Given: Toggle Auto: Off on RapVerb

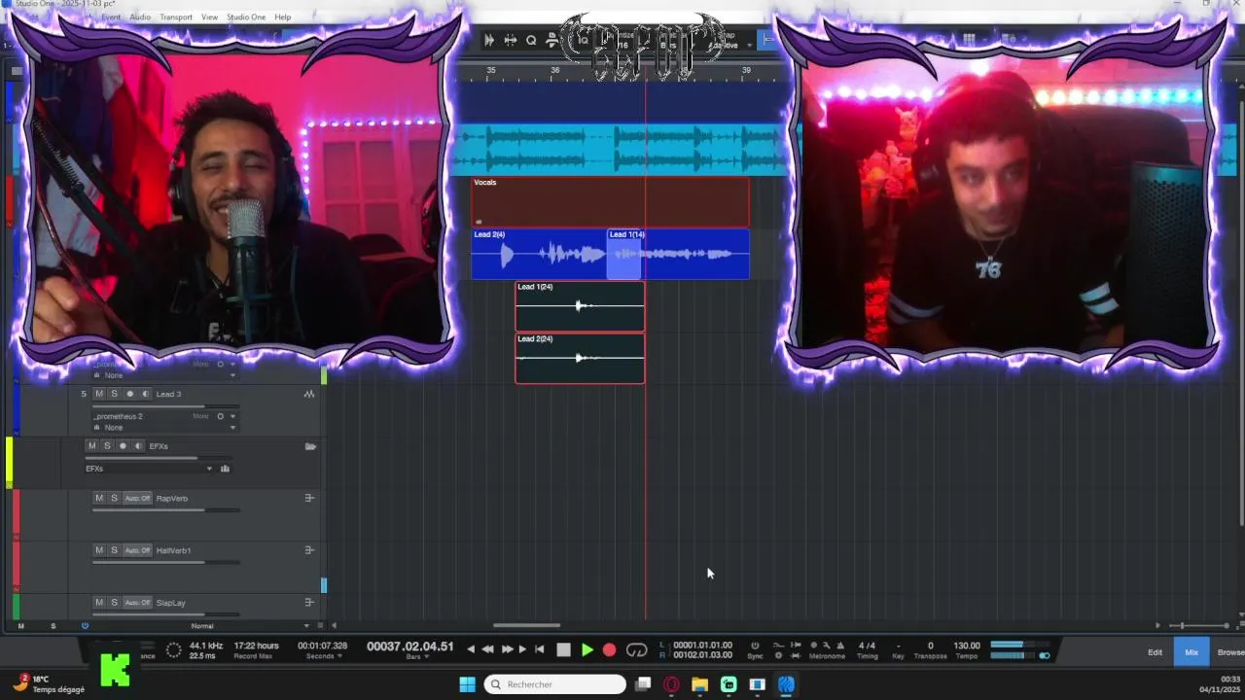Looking at the screenshot, I should (x=137, y=498).
